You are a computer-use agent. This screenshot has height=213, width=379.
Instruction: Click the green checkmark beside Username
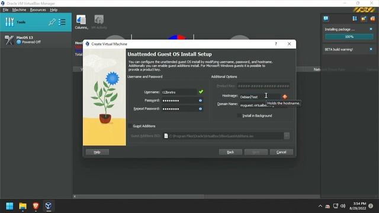[x=201, y=92]
